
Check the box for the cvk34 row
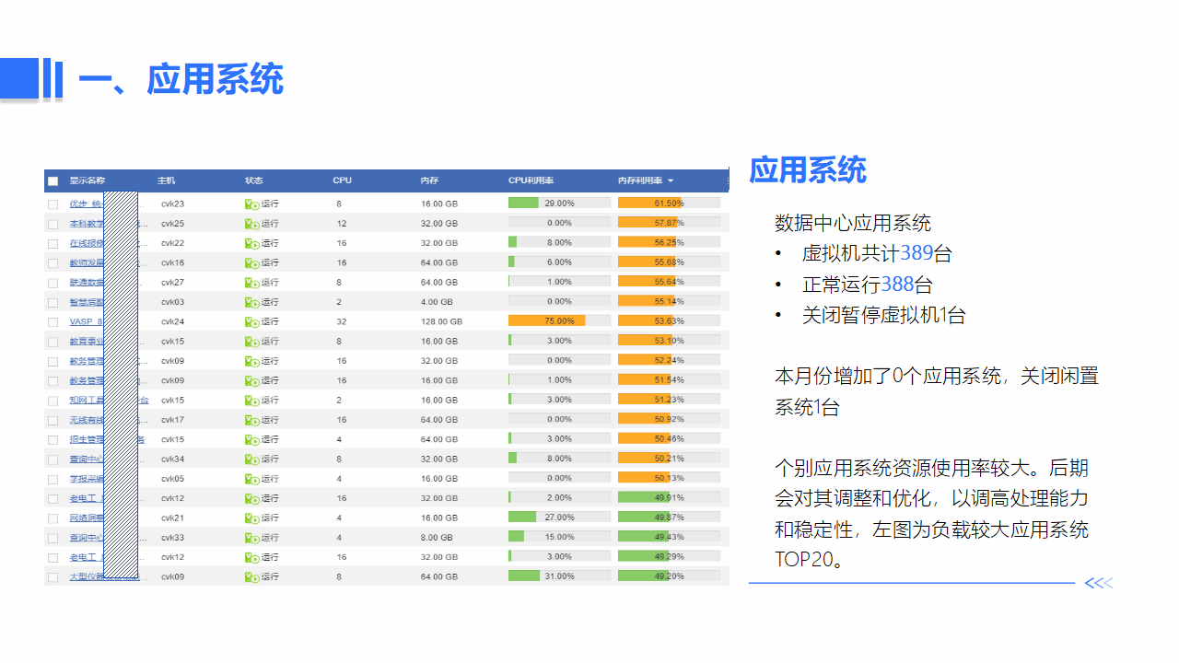[53, 459]
